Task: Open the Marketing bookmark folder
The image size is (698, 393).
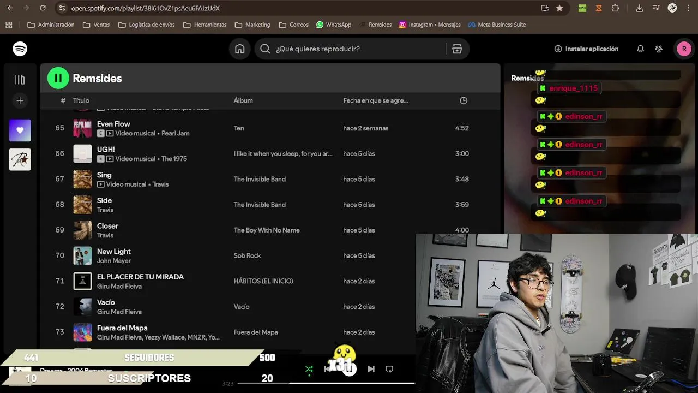Action: [252, 25]
